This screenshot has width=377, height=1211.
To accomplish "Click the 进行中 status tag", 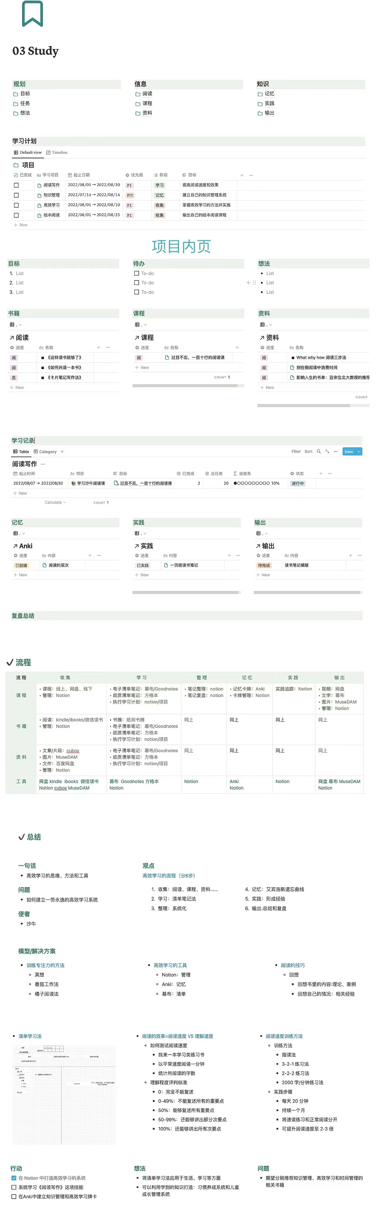I will (x=298, y=483).
